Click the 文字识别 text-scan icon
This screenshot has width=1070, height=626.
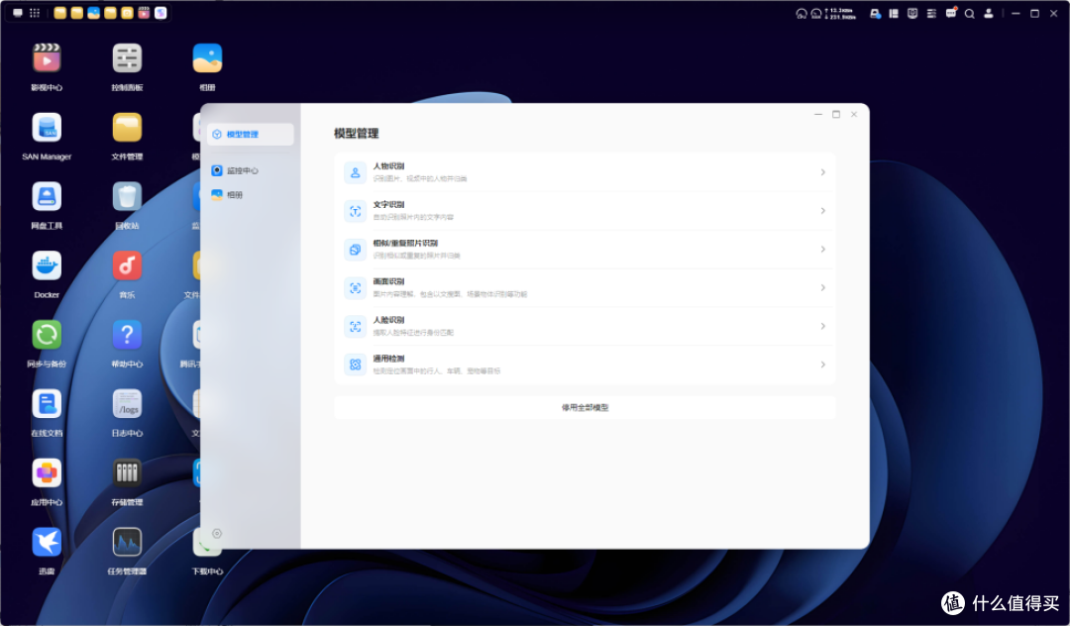click(x=356, y=211)
